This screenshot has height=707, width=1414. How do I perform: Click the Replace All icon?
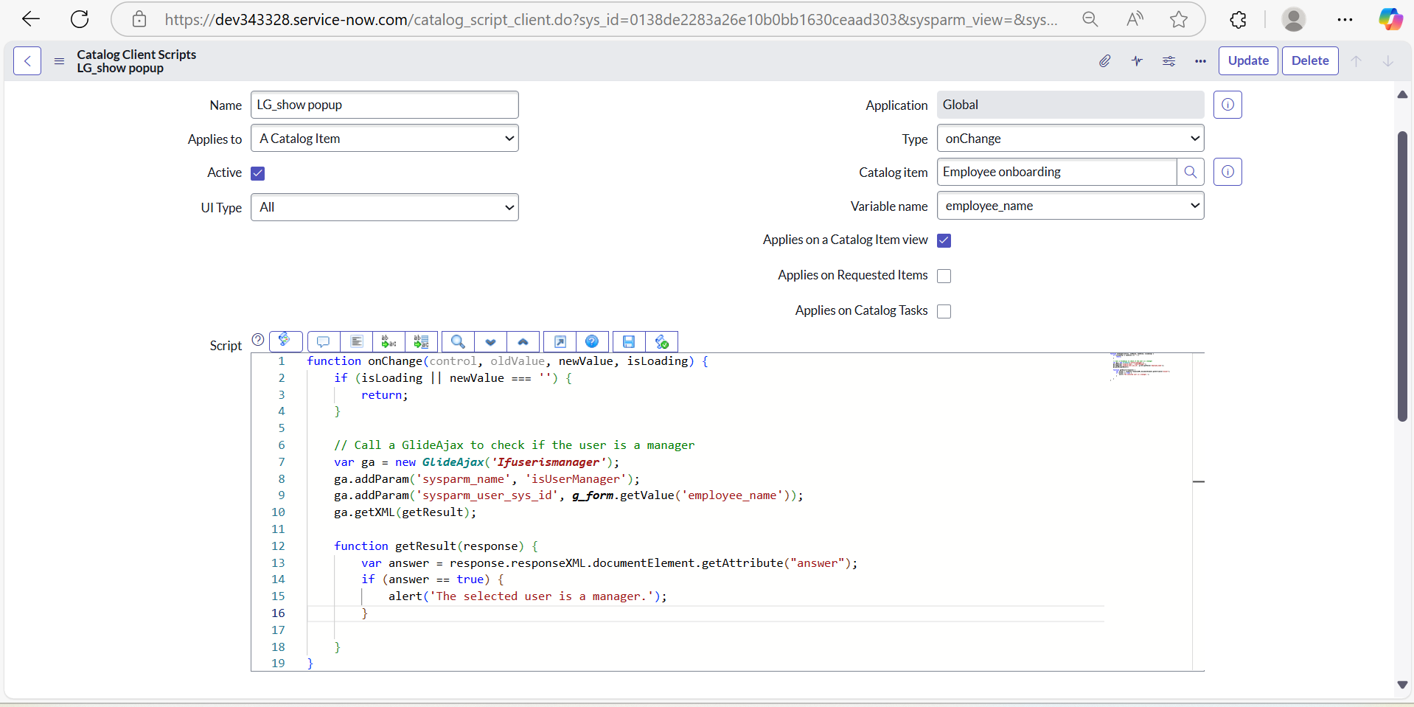(421, 341)
